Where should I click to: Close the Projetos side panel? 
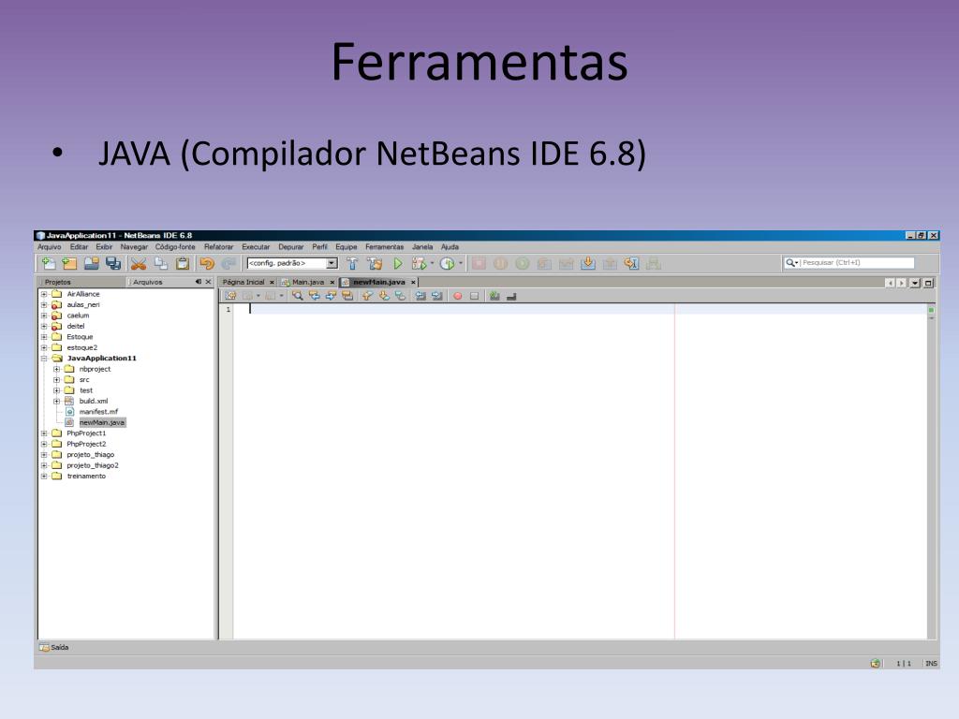209,282
